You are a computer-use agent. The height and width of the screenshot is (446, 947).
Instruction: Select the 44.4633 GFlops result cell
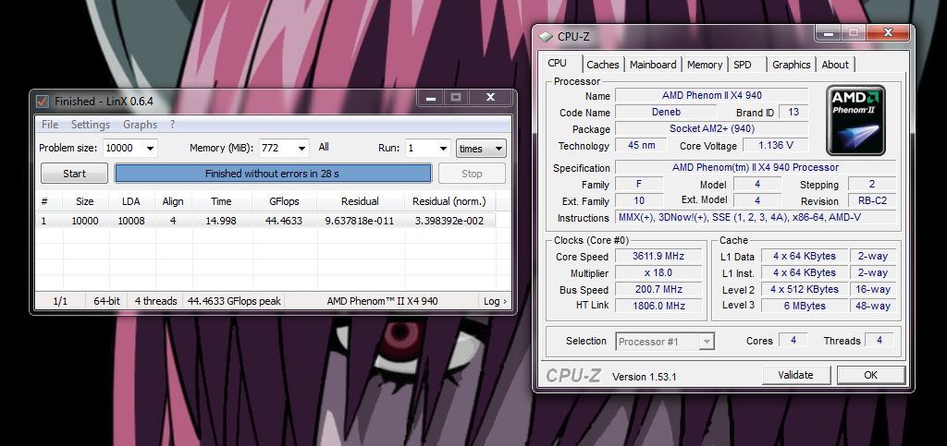click(284, 221)
